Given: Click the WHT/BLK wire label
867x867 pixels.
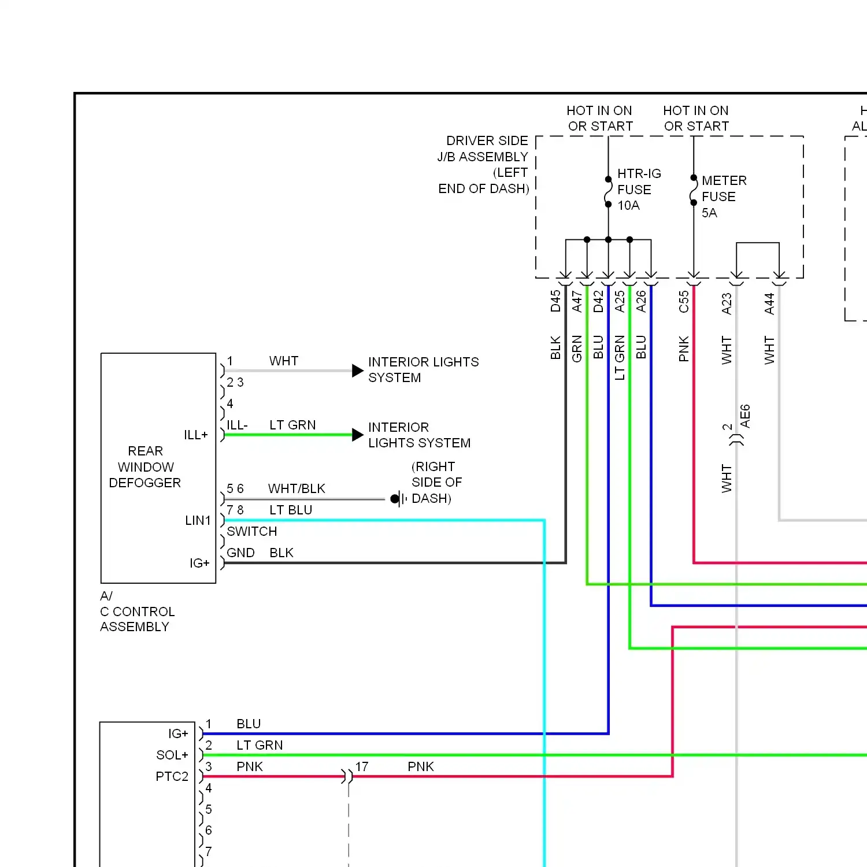Looking at the screenshot, I should pyautogui.click(x=297, y=488).
